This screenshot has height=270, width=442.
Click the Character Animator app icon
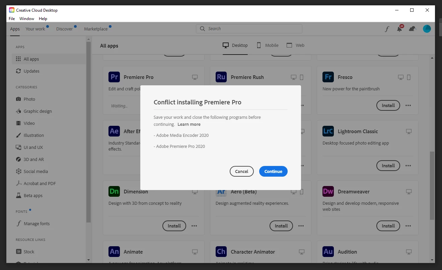tap(221, 252)
